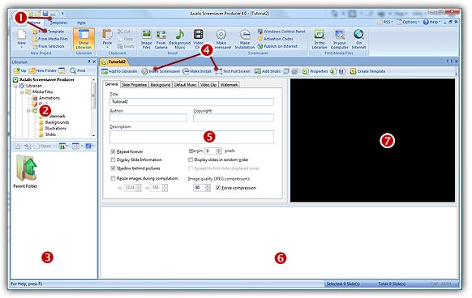
Task: Click the From Camera insert icon
Action: click(161, 39)
